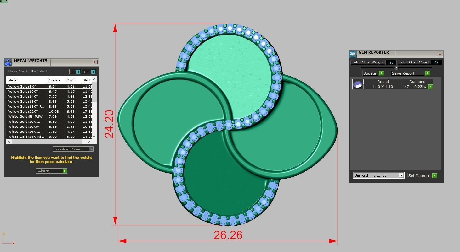Select the Yellow Gold:22KY row
The height and width of the screenshot is (252, 460).
click(x=49, y=111)
